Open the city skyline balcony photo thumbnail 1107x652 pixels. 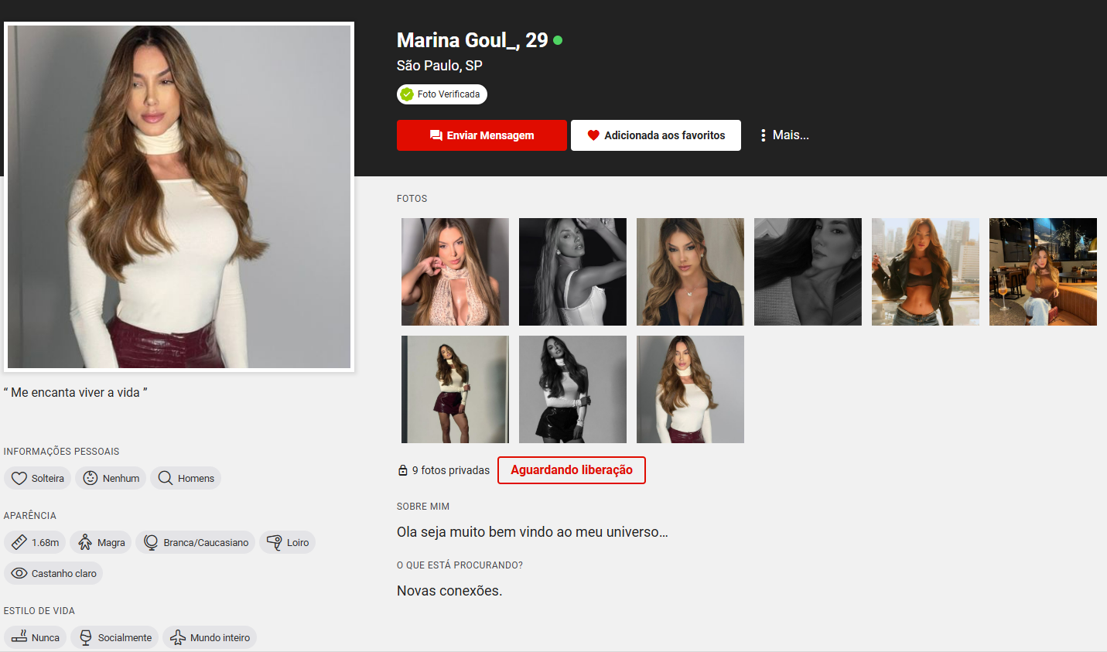[924, 271]
